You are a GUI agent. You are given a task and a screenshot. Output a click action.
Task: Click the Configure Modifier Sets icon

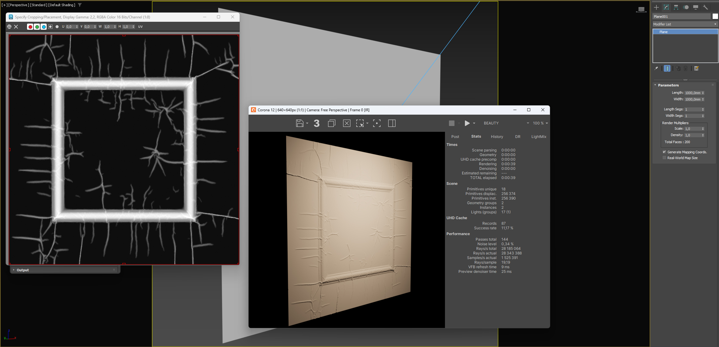pos(697,69)
